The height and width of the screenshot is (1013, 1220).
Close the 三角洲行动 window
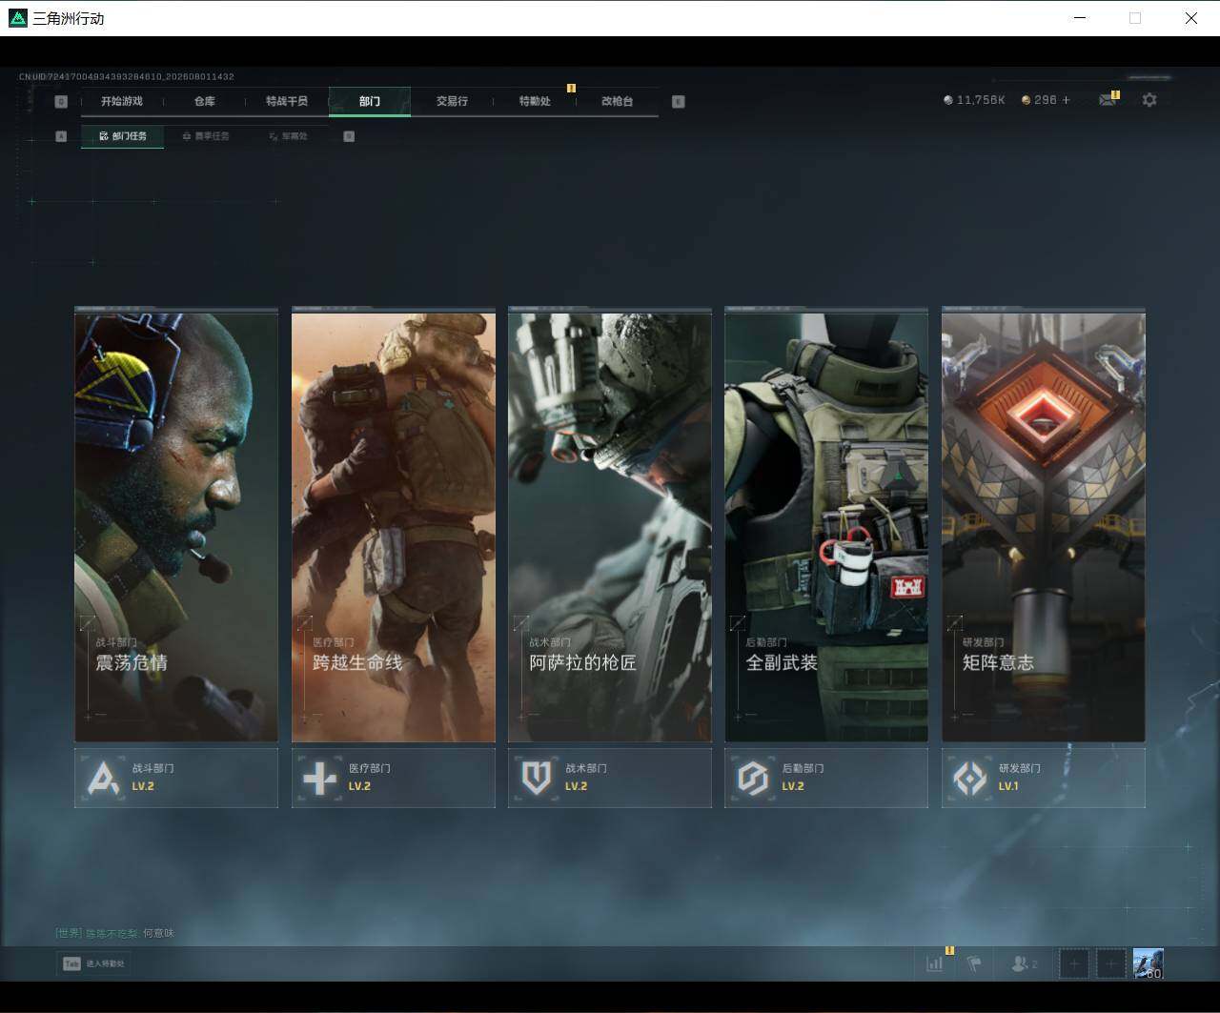coord(1190,18)
